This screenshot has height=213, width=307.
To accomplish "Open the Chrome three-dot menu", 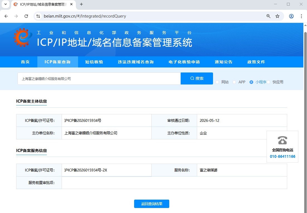I will tap(301, 16).
